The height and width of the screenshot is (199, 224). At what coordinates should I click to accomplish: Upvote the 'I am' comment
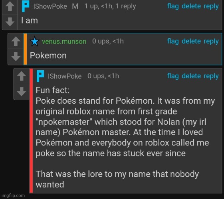(x=10, y=6)
